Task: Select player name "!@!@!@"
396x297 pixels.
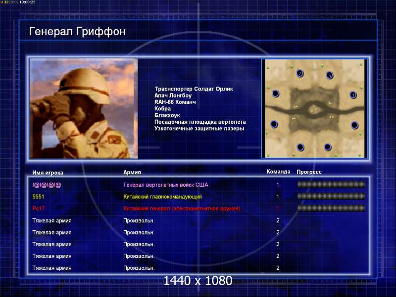Action: pos(47,185)
